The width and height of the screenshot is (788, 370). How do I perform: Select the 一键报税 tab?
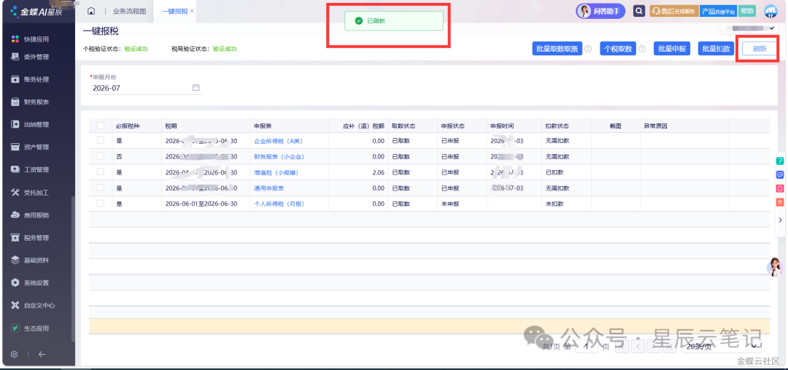(x=174, y=11)
